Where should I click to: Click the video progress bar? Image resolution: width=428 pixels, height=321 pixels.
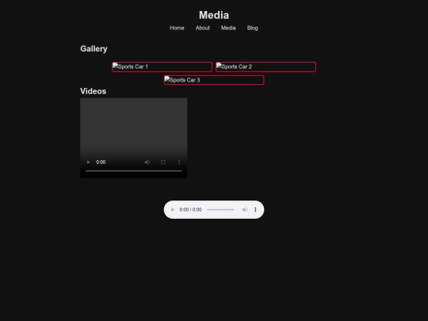tap(134, 171)
